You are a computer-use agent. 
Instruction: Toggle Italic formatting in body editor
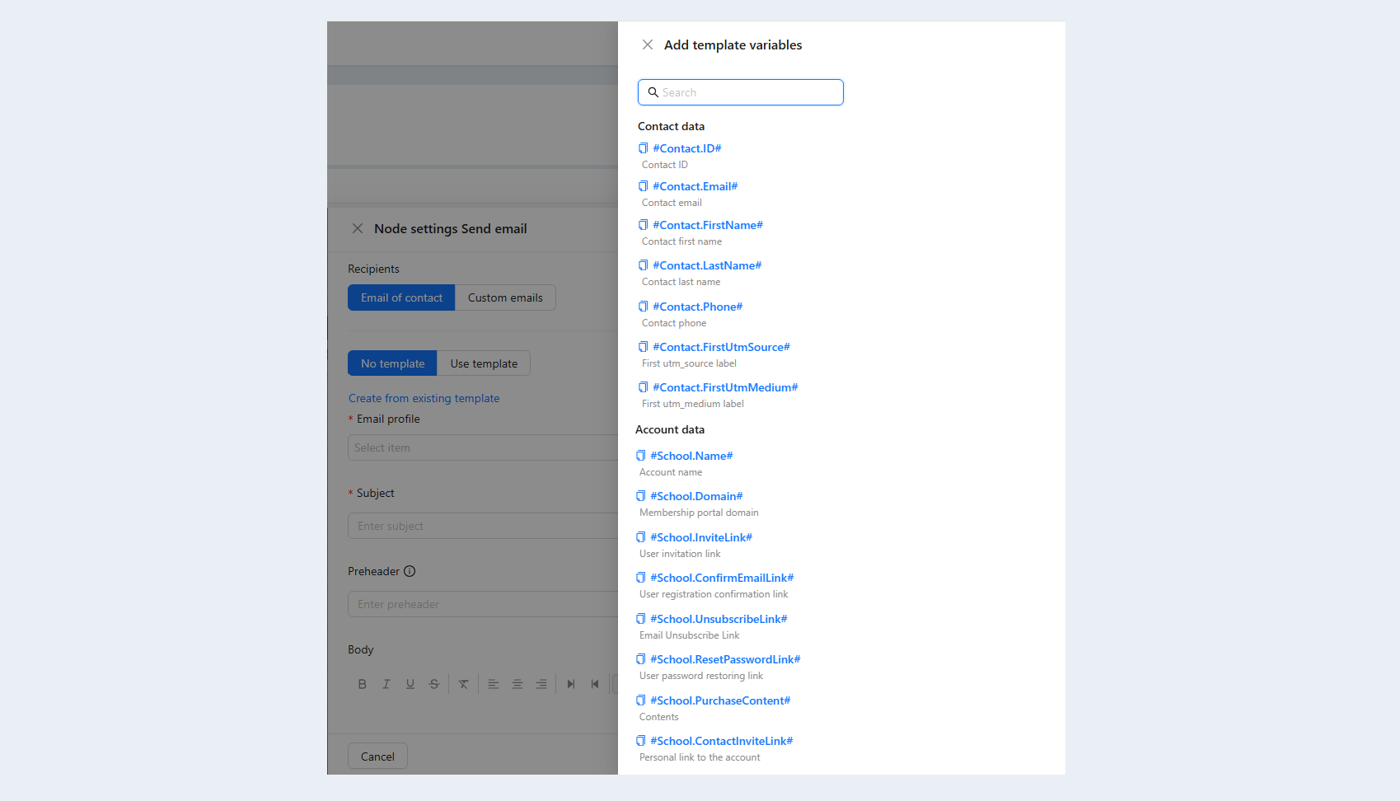[x=386, y=684]
